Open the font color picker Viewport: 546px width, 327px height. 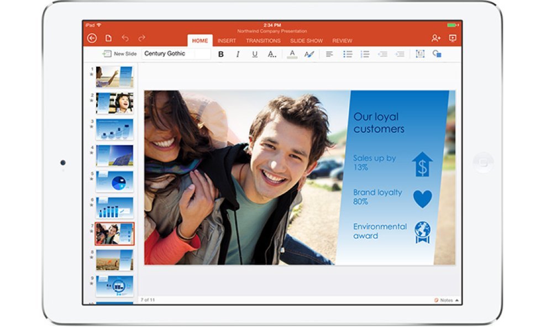pos(292,54)
